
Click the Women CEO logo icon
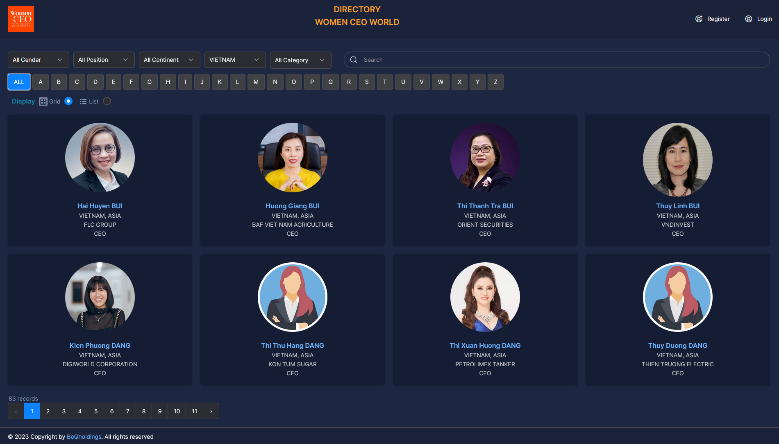tap(21, 19)
